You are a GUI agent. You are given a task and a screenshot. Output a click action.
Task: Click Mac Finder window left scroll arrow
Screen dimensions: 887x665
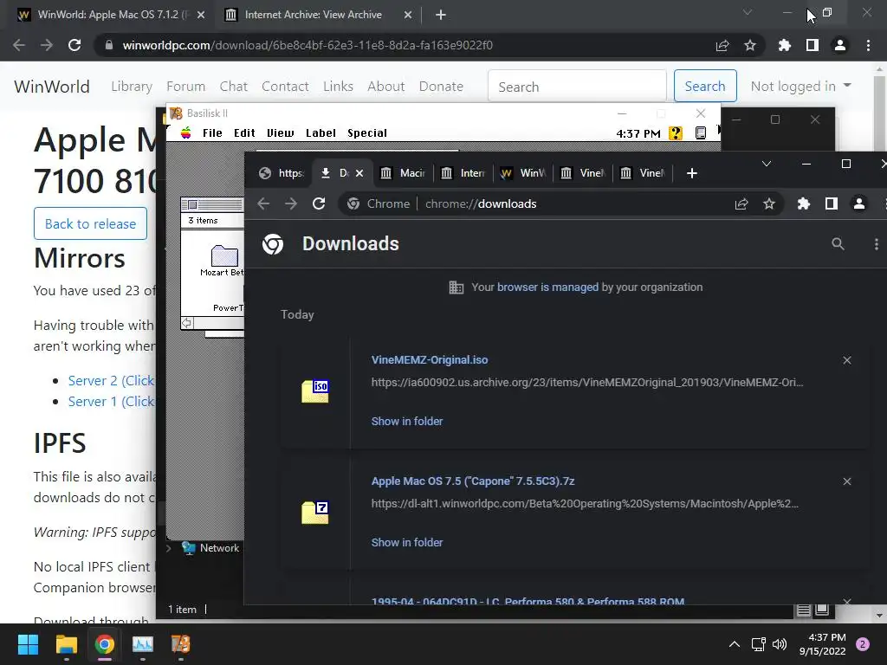click(x=187, y=323)
